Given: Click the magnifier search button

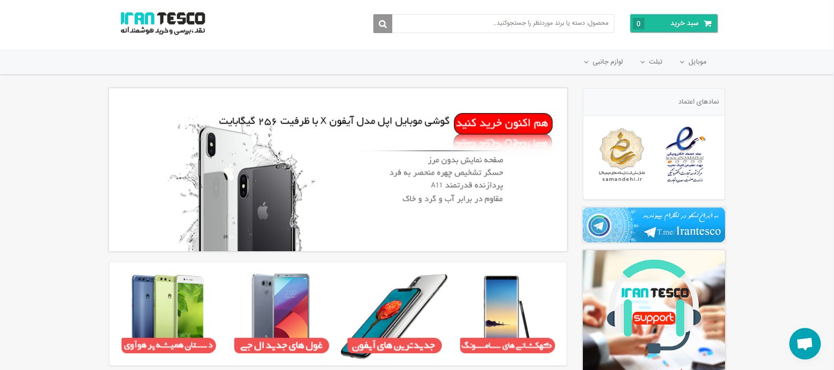Looking at the screenshot, I should (383, 24).
